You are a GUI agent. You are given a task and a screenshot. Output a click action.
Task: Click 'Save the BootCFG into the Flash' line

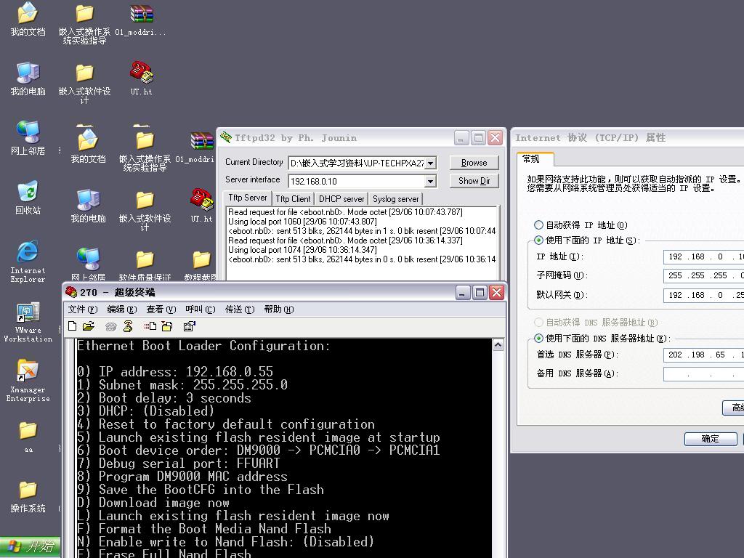201,490
